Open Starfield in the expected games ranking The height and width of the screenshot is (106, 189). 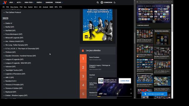[92, 75]
